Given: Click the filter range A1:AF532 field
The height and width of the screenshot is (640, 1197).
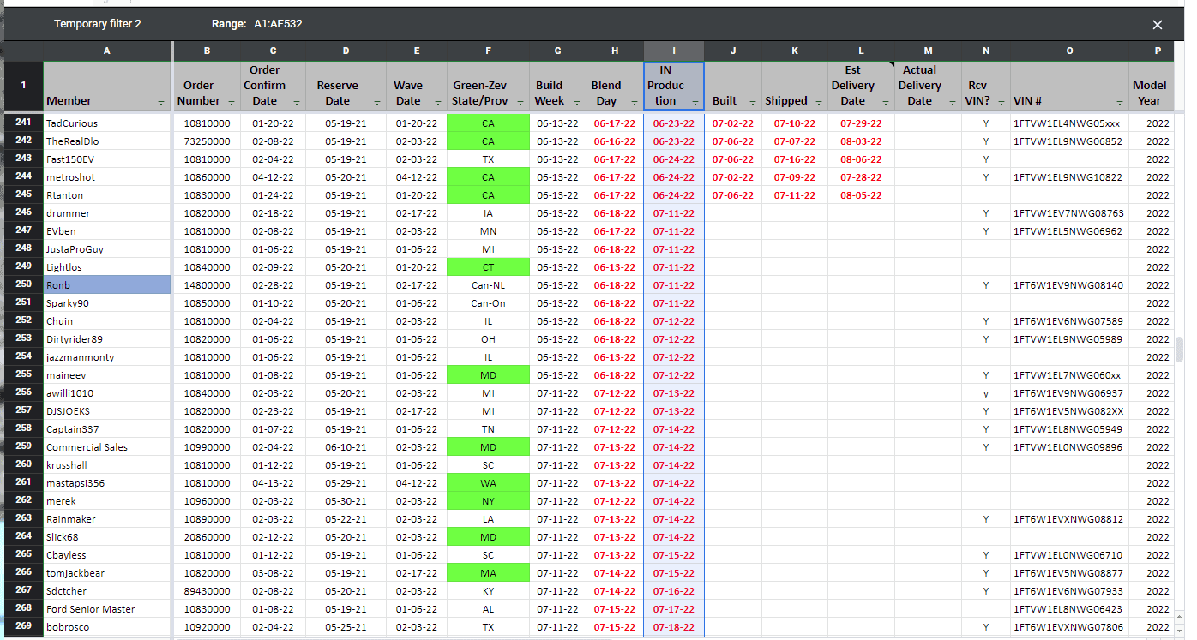Looking at the screenshot, I should tap(278, 24).
